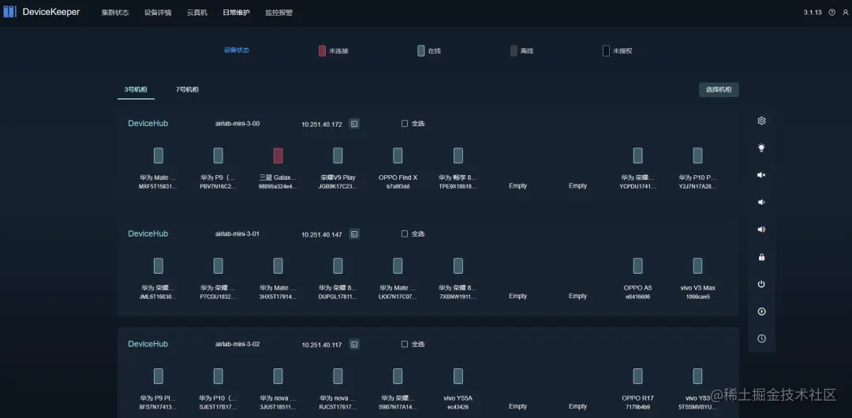Select the OPPO A5 device icon
852x418 pixels.
pyautogui.click(x=638, y=266)
